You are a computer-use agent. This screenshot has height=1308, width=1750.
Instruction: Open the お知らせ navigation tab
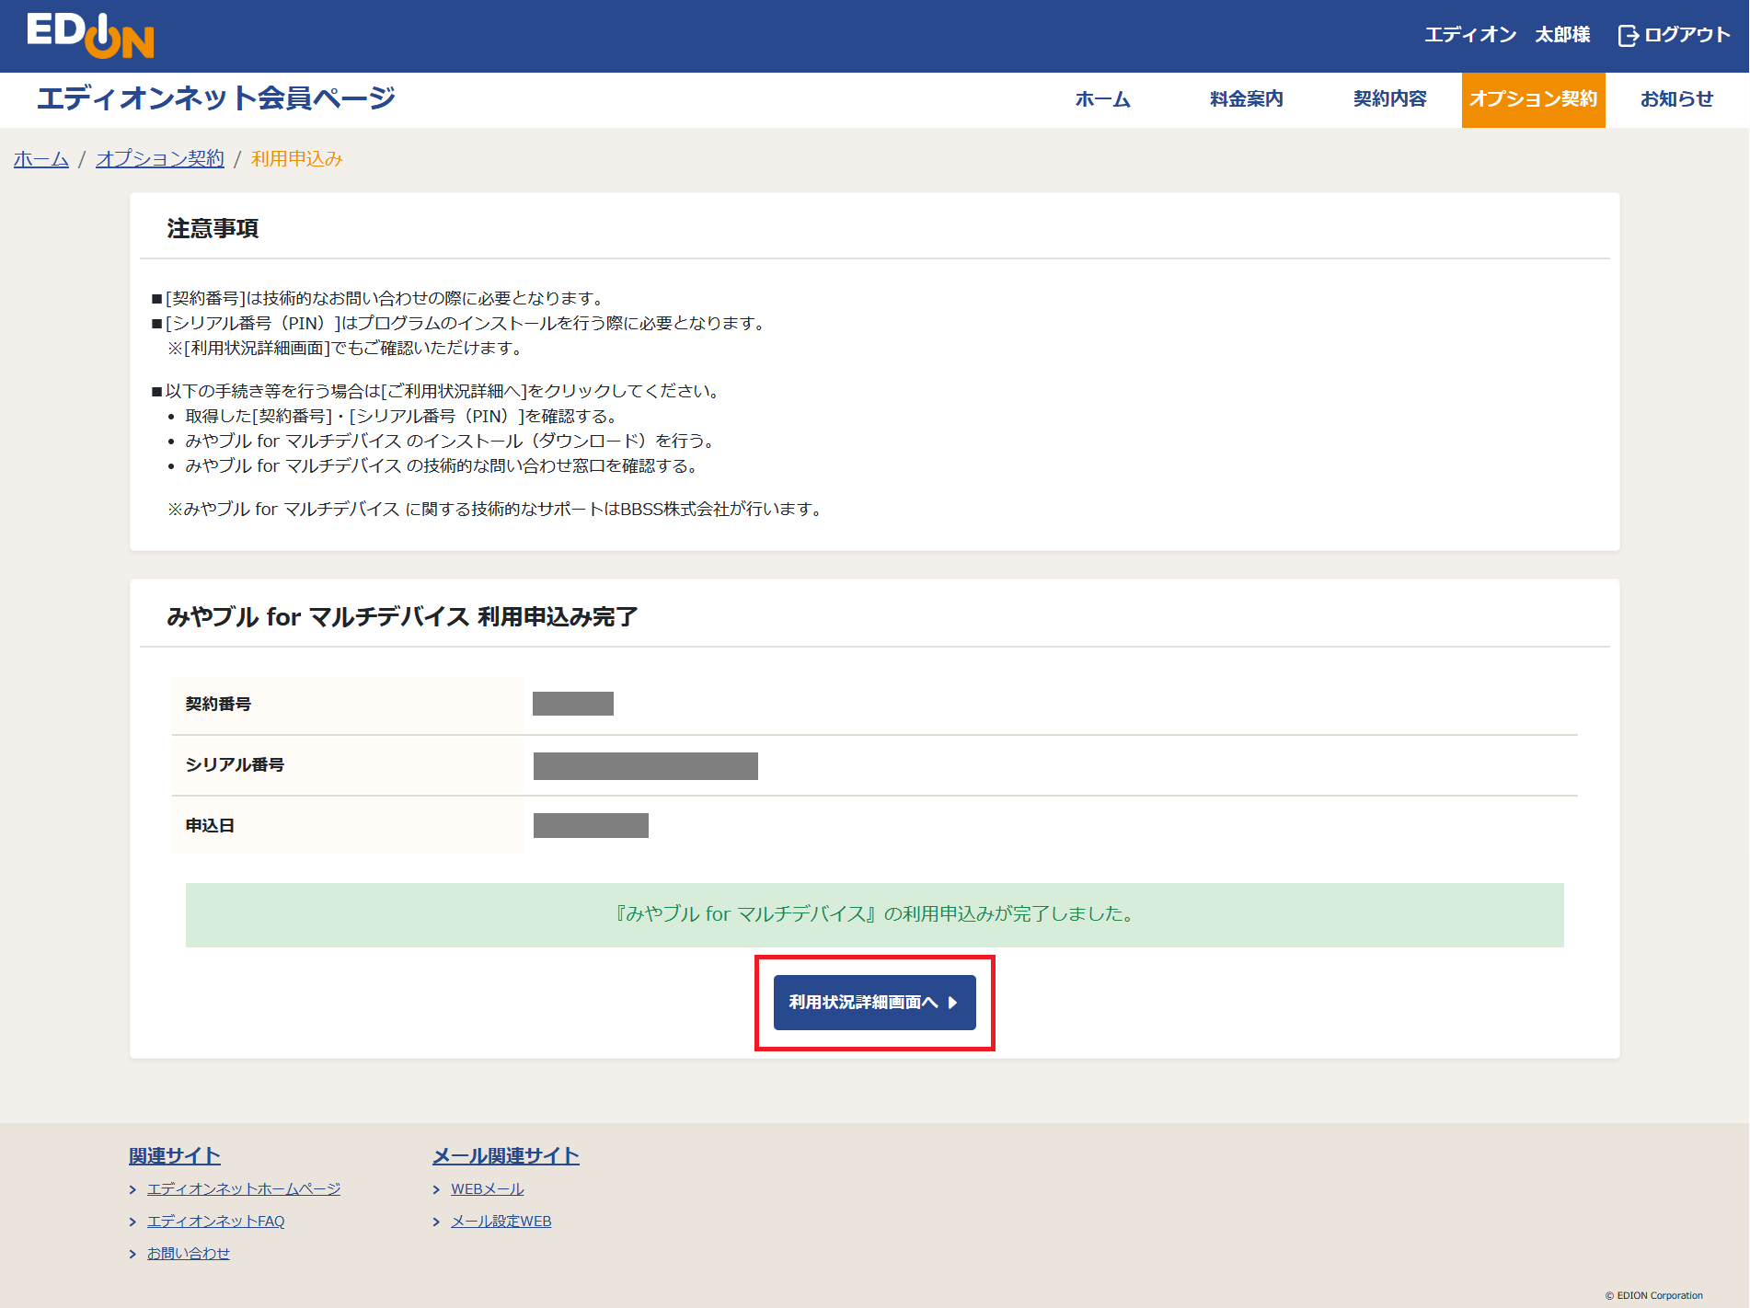pos(1676,99)
